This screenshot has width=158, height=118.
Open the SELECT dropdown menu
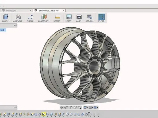click(x=101, y=21)
